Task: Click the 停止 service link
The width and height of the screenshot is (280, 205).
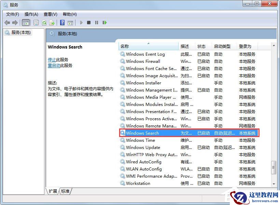Action: (52, 59)
